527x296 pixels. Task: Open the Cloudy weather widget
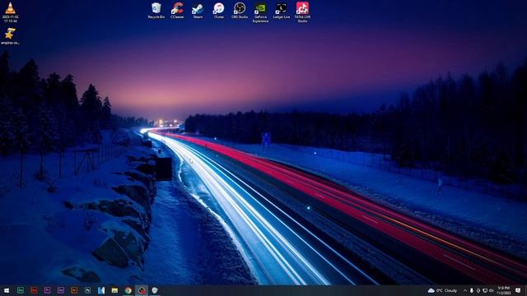pyautogui.click(x=443, y=290)
